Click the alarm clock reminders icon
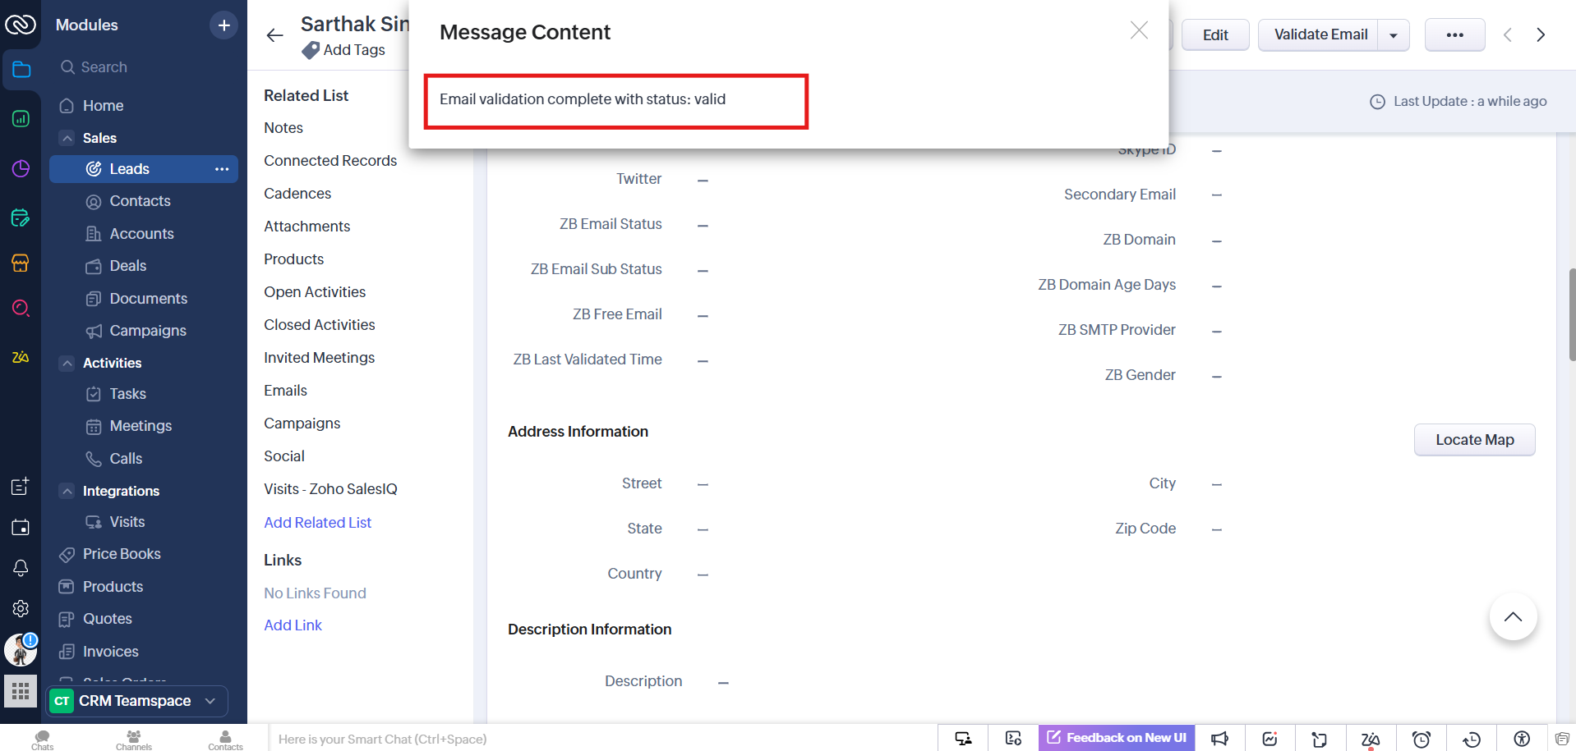1576x751 pixels. 1421,739
